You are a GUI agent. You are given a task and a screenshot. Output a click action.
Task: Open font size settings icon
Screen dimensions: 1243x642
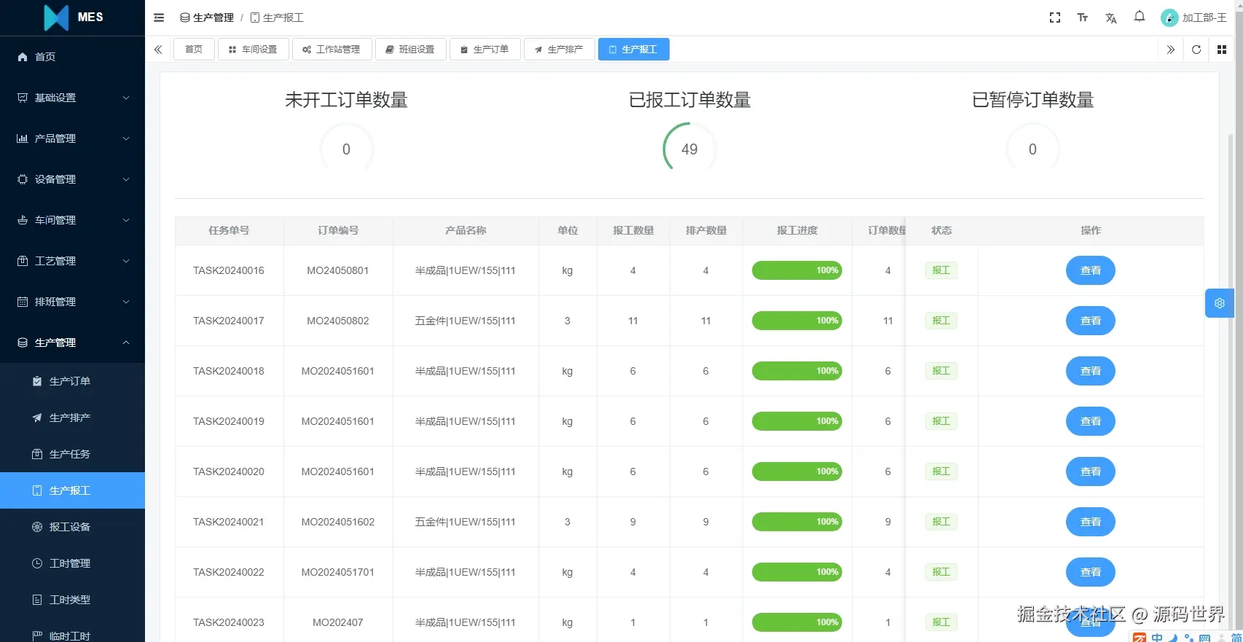[1083, 17]
